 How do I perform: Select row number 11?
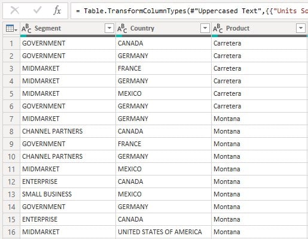pos(11,169)
